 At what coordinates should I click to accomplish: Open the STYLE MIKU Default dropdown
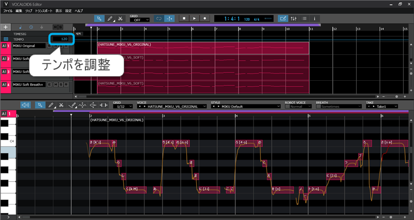point(245,107)
